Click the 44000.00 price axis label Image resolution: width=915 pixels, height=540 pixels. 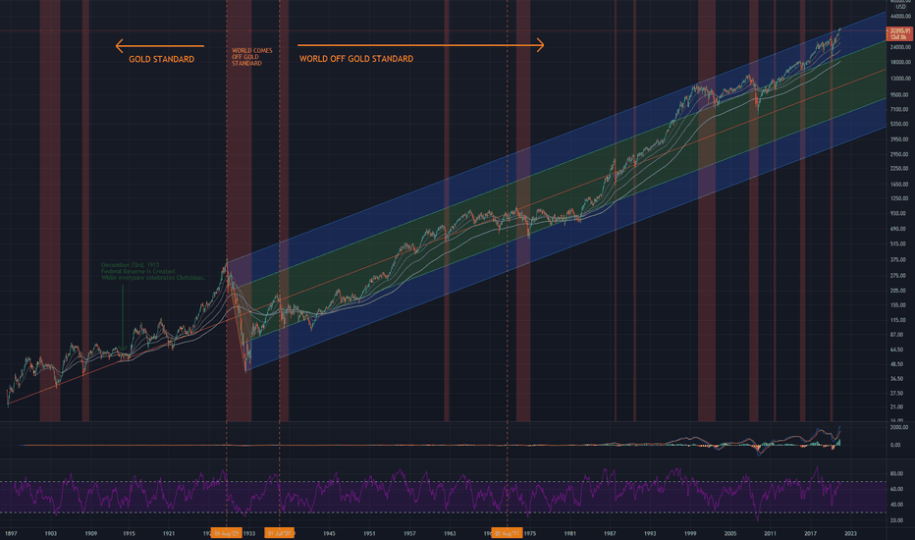pos(900,17)
